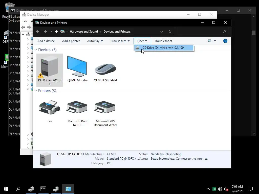The image size is (259, 194).
Task: Click the Devices and Printers title bar icon
Action: pos(37,22)
